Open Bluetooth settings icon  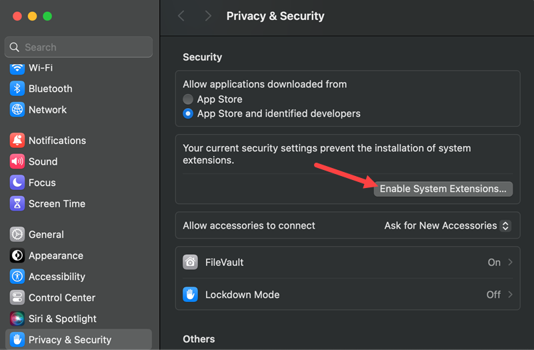(x=17, y=89)
